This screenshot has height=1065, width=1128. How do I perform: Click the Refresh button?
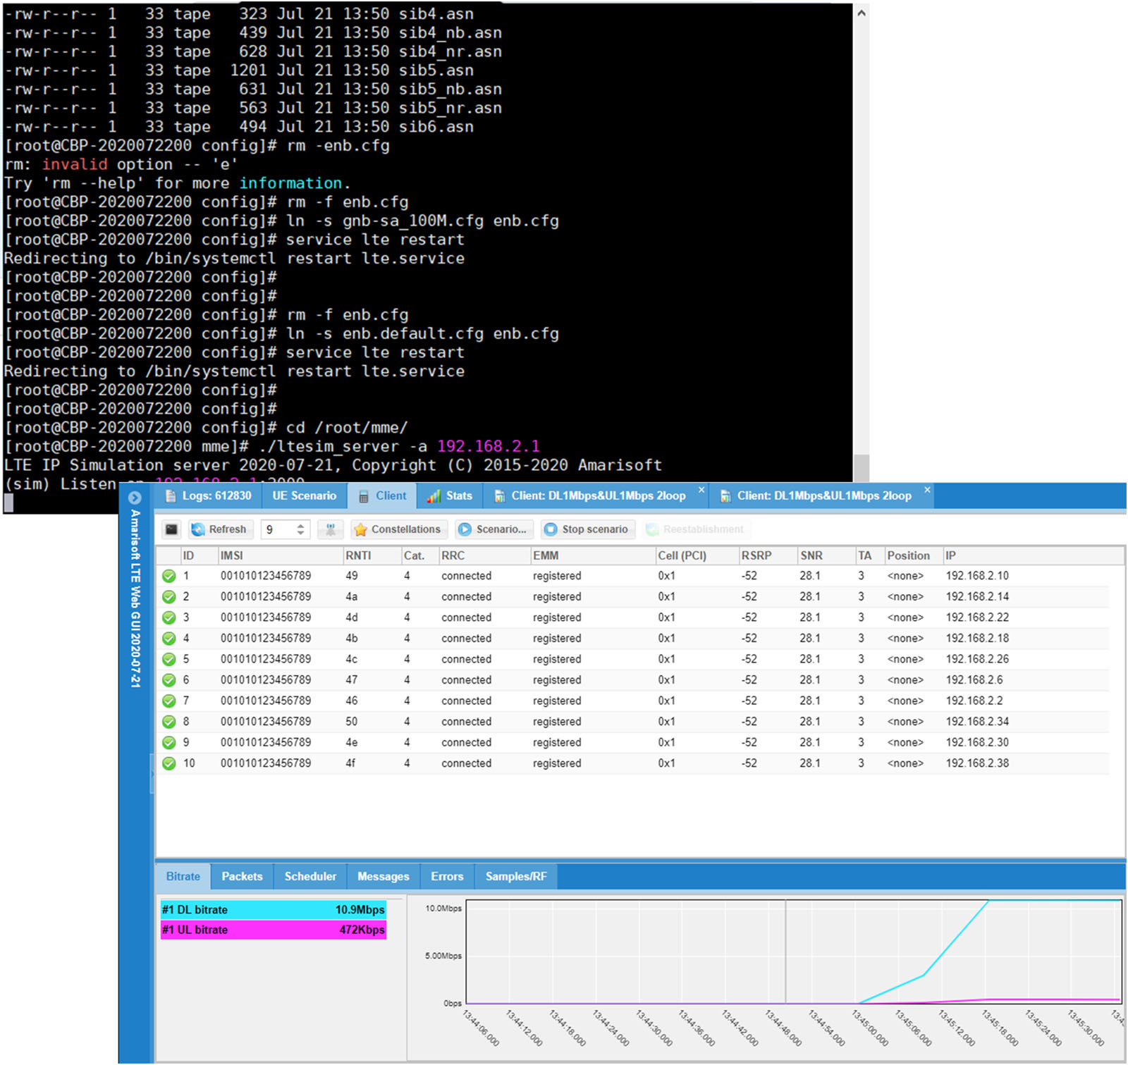tap(220, 529)
